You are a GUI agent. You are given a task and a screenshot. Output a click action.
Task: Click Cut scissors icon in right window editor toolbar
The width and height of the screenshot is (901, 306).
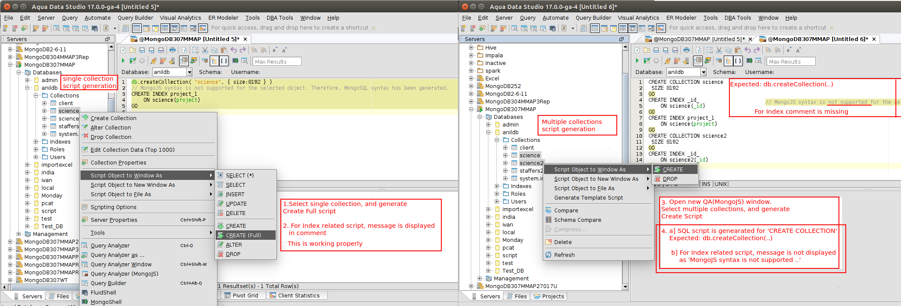pos(719,50)
